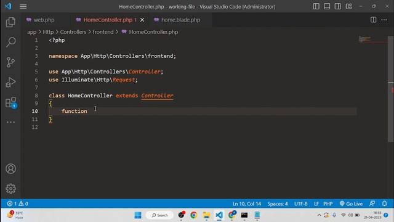Change end of line sequence LF

316,204
